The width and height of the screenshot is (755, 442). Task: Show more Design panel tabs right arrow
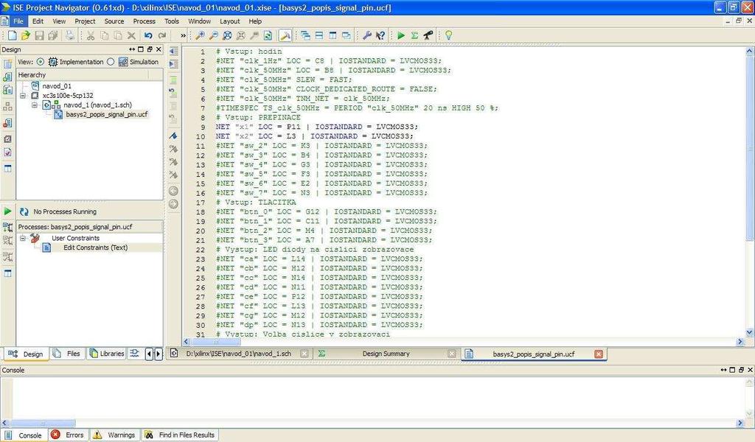159,354
